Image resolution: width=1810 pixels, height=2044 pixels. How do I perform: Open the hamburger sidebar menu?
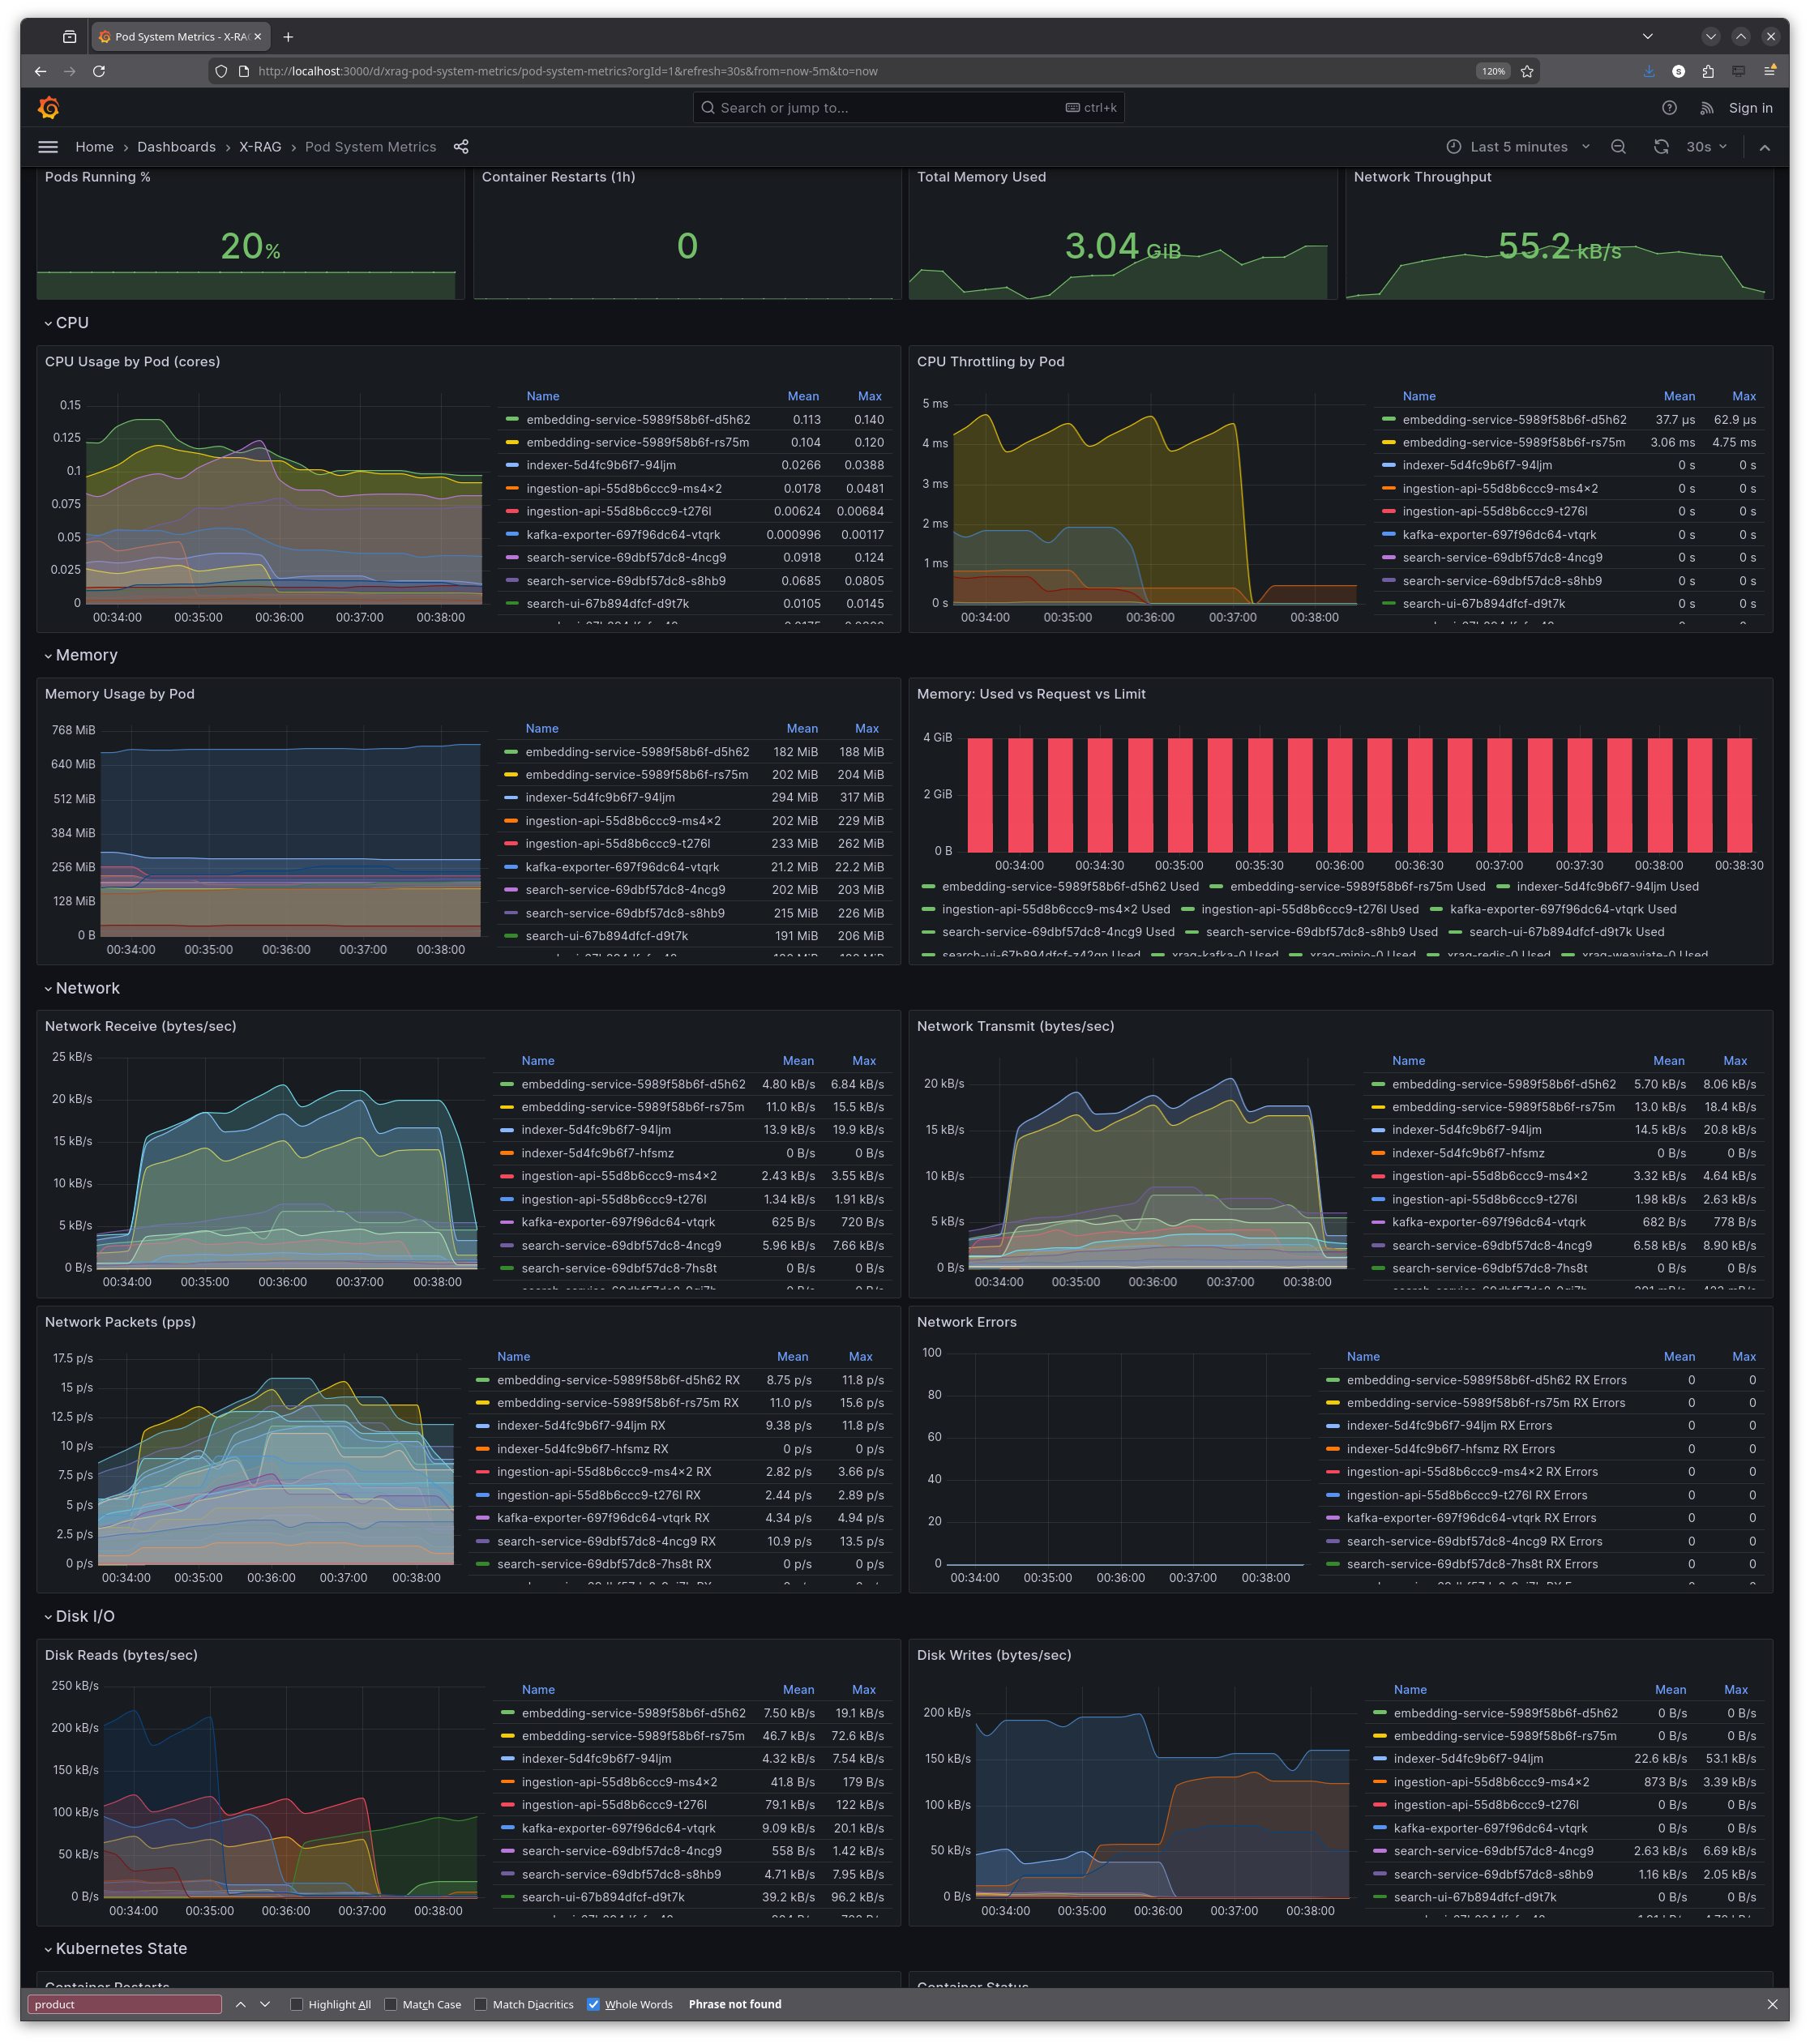point(47,147)
